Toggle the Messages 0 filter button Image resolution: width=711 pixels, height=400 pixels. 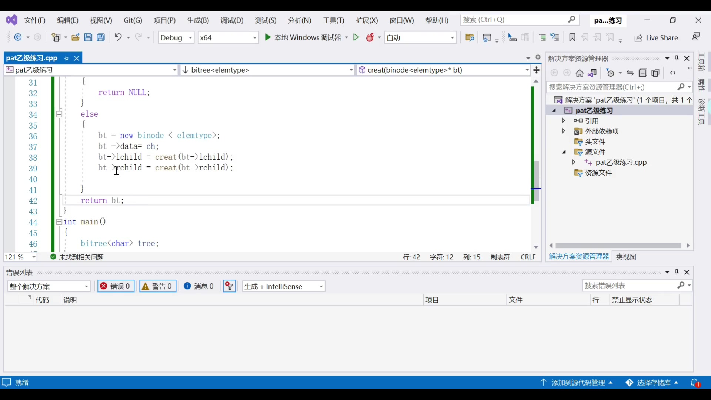(199, 286)
